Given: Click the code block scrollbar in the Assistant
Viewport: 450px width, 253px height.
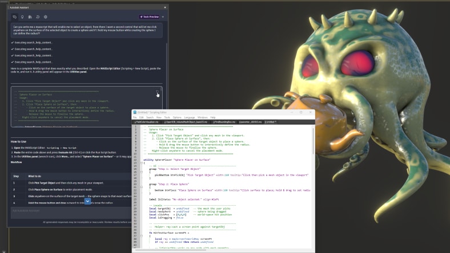Looking at the screenshot, I should [x=161, y=89].
